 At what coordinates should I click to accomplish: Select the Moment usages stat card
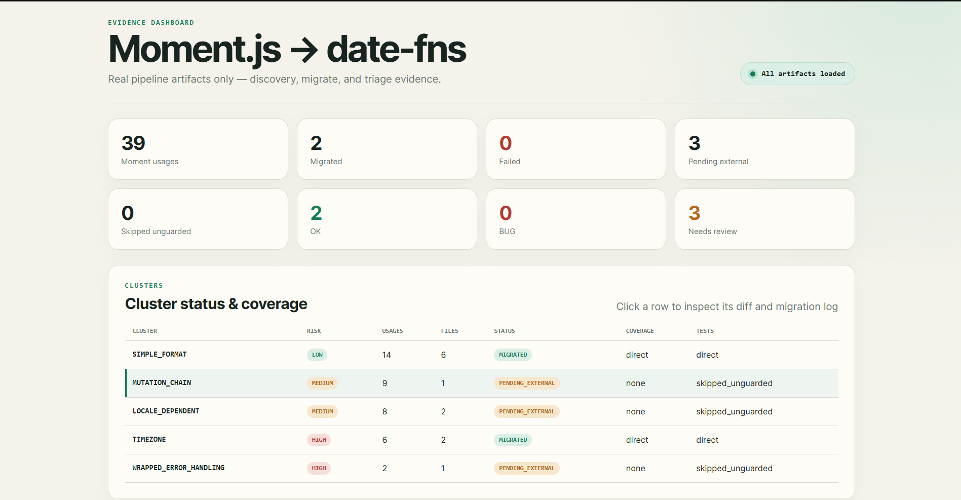tap(198, 149)
